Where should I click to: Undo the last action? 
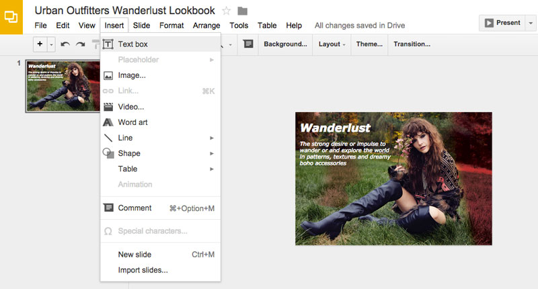[x=65, y=44]
